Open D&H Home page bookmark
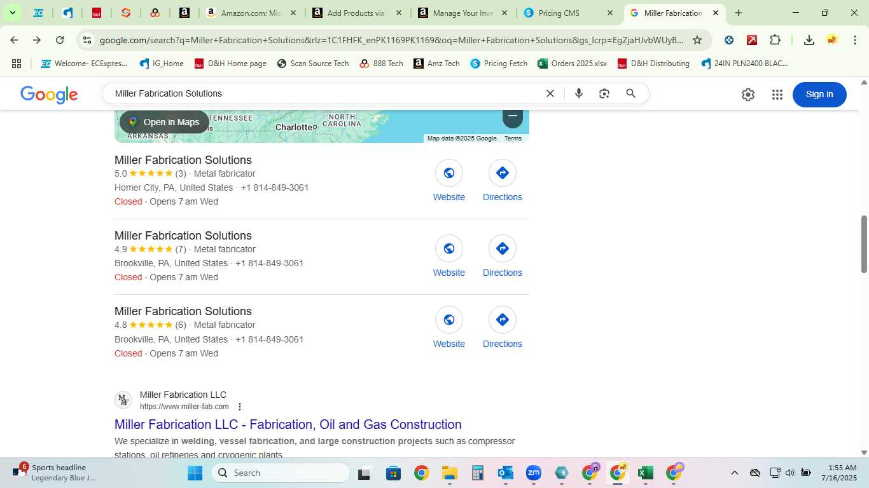The width and height of the screenshot is (869, 488). tap(230, 64)
